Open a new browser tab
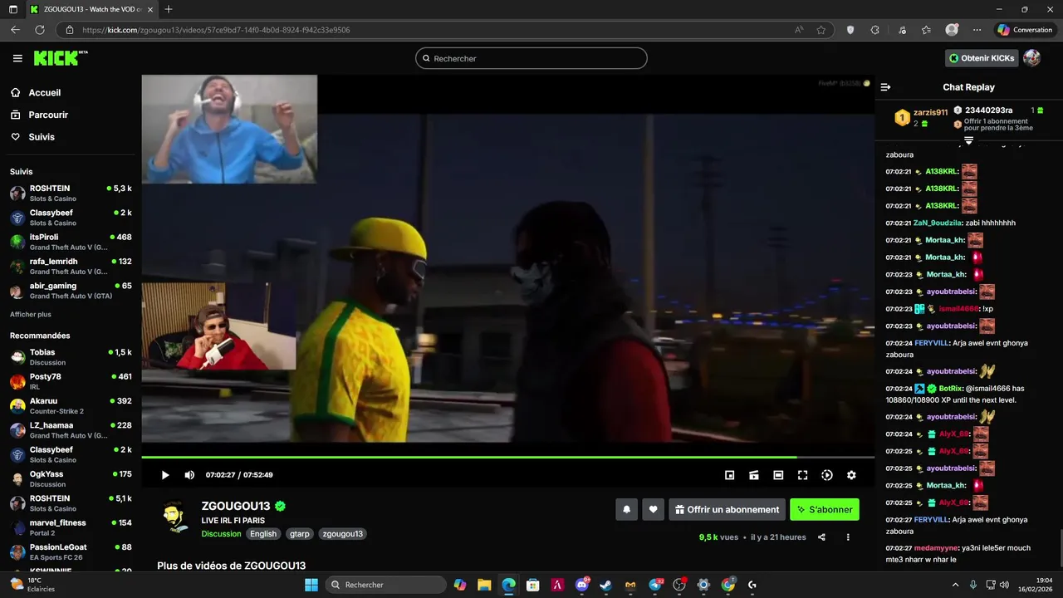 169,9
